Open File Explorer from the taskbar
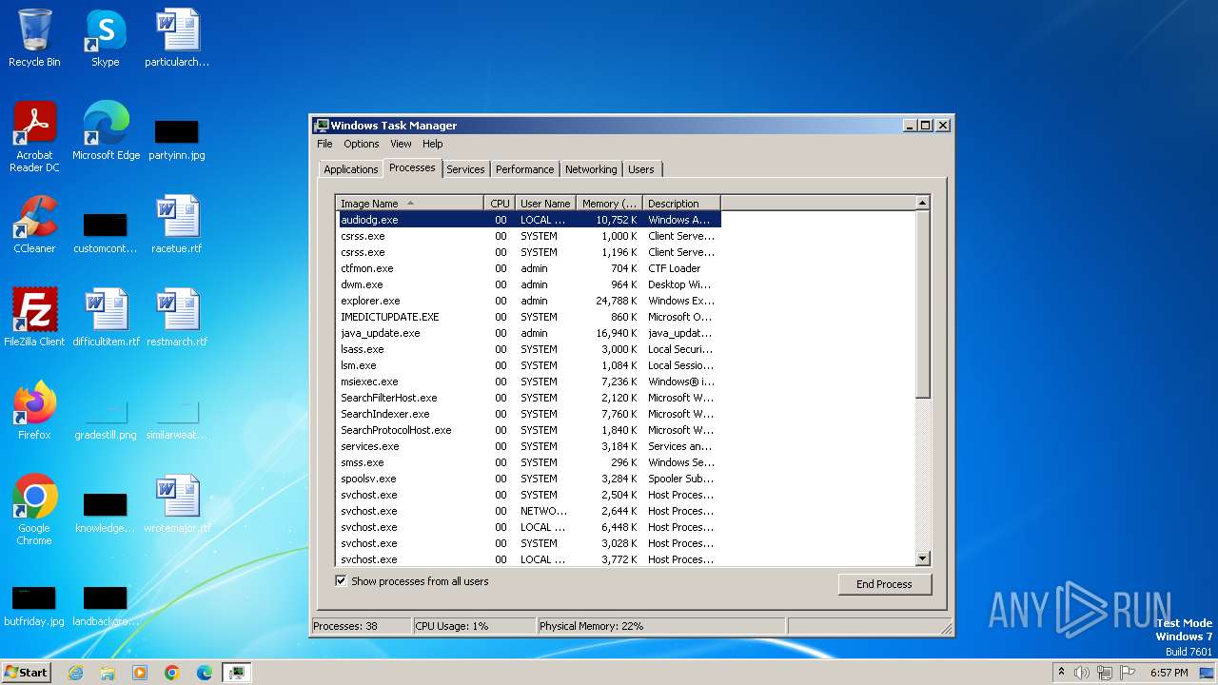The height and width of the screenshot is (685, 1218). point(108,673)
